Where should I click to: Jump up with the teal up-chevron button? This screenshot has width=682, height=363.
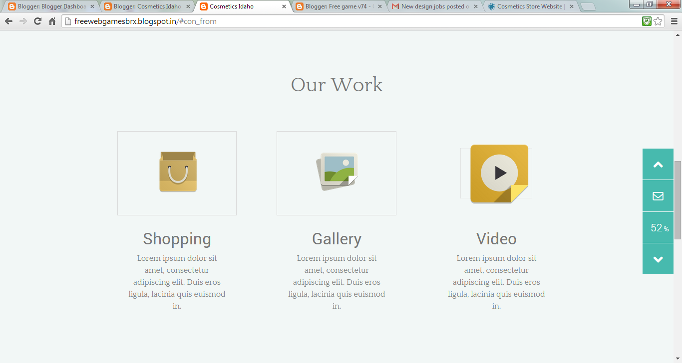pos(658,164)
